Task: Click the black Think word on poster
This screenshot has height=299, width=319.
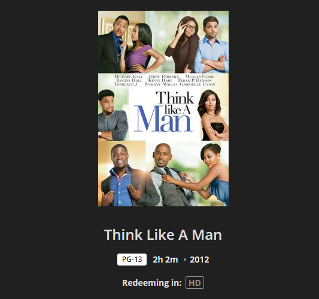Action: [175, 97]
